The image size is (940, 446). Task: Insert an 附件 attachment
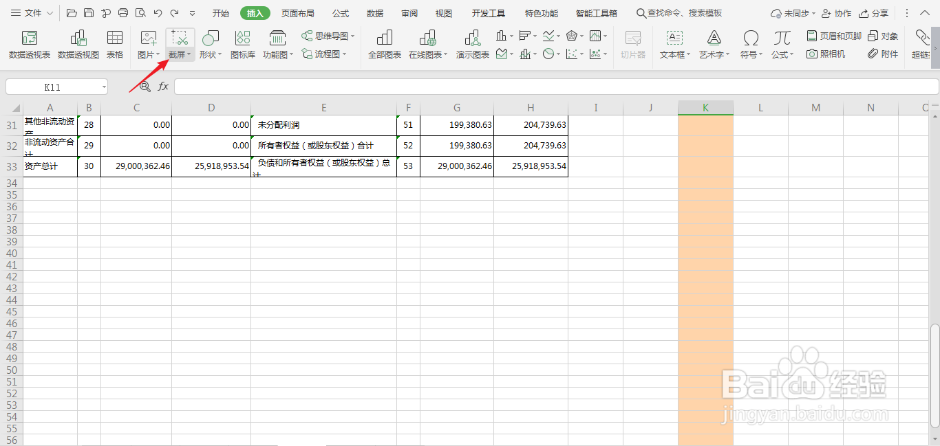point(883,54)
